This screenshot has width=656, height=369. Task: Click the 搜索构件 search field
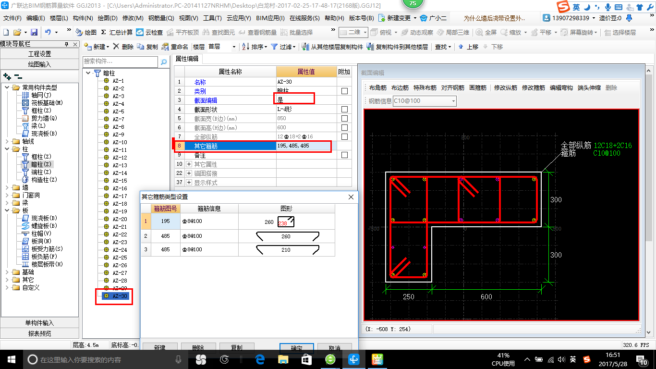pyautogui.click(x=120, y=61)
